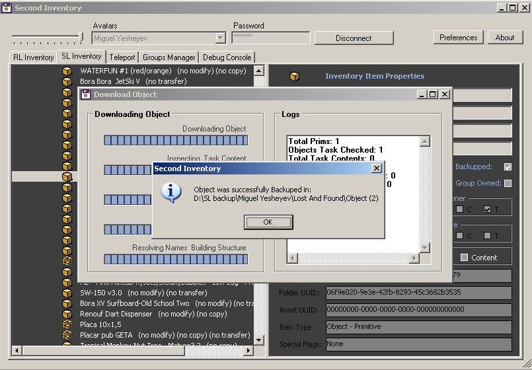Click inventory list horizontal scroll left arrow
Image resolution: width=532 pixels, height=370 pixels.
17,350
